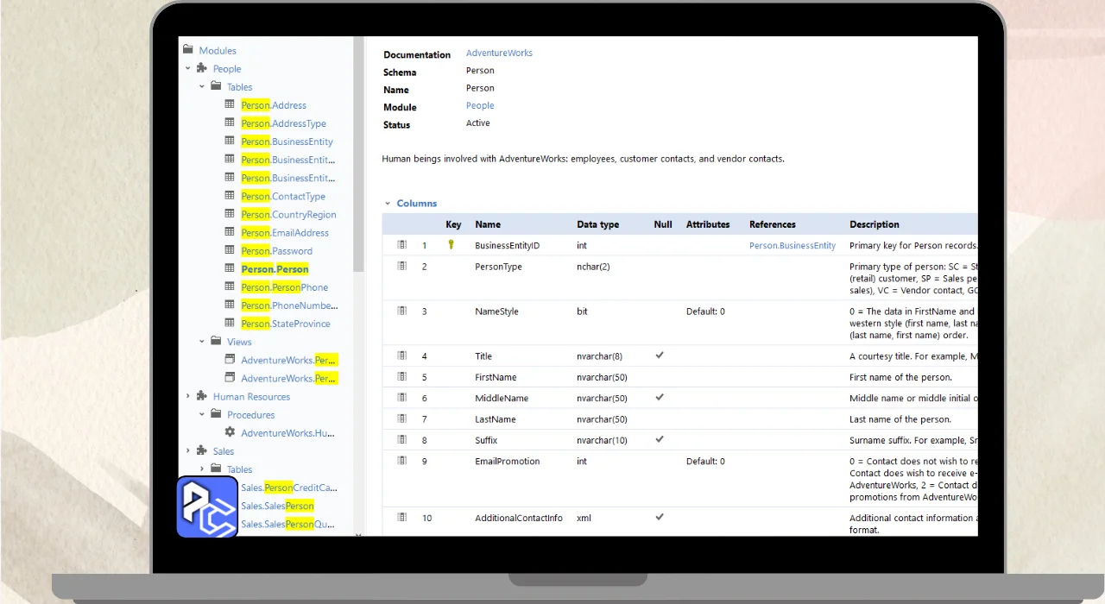This screenshot has height=604, width=1105.
Task: Click the Null column header
Action: 663,224
